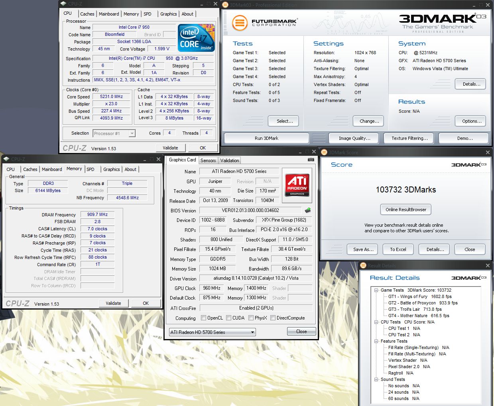Click Save As... in the score window
Viewport: 494px width, 406px height.
363,249
